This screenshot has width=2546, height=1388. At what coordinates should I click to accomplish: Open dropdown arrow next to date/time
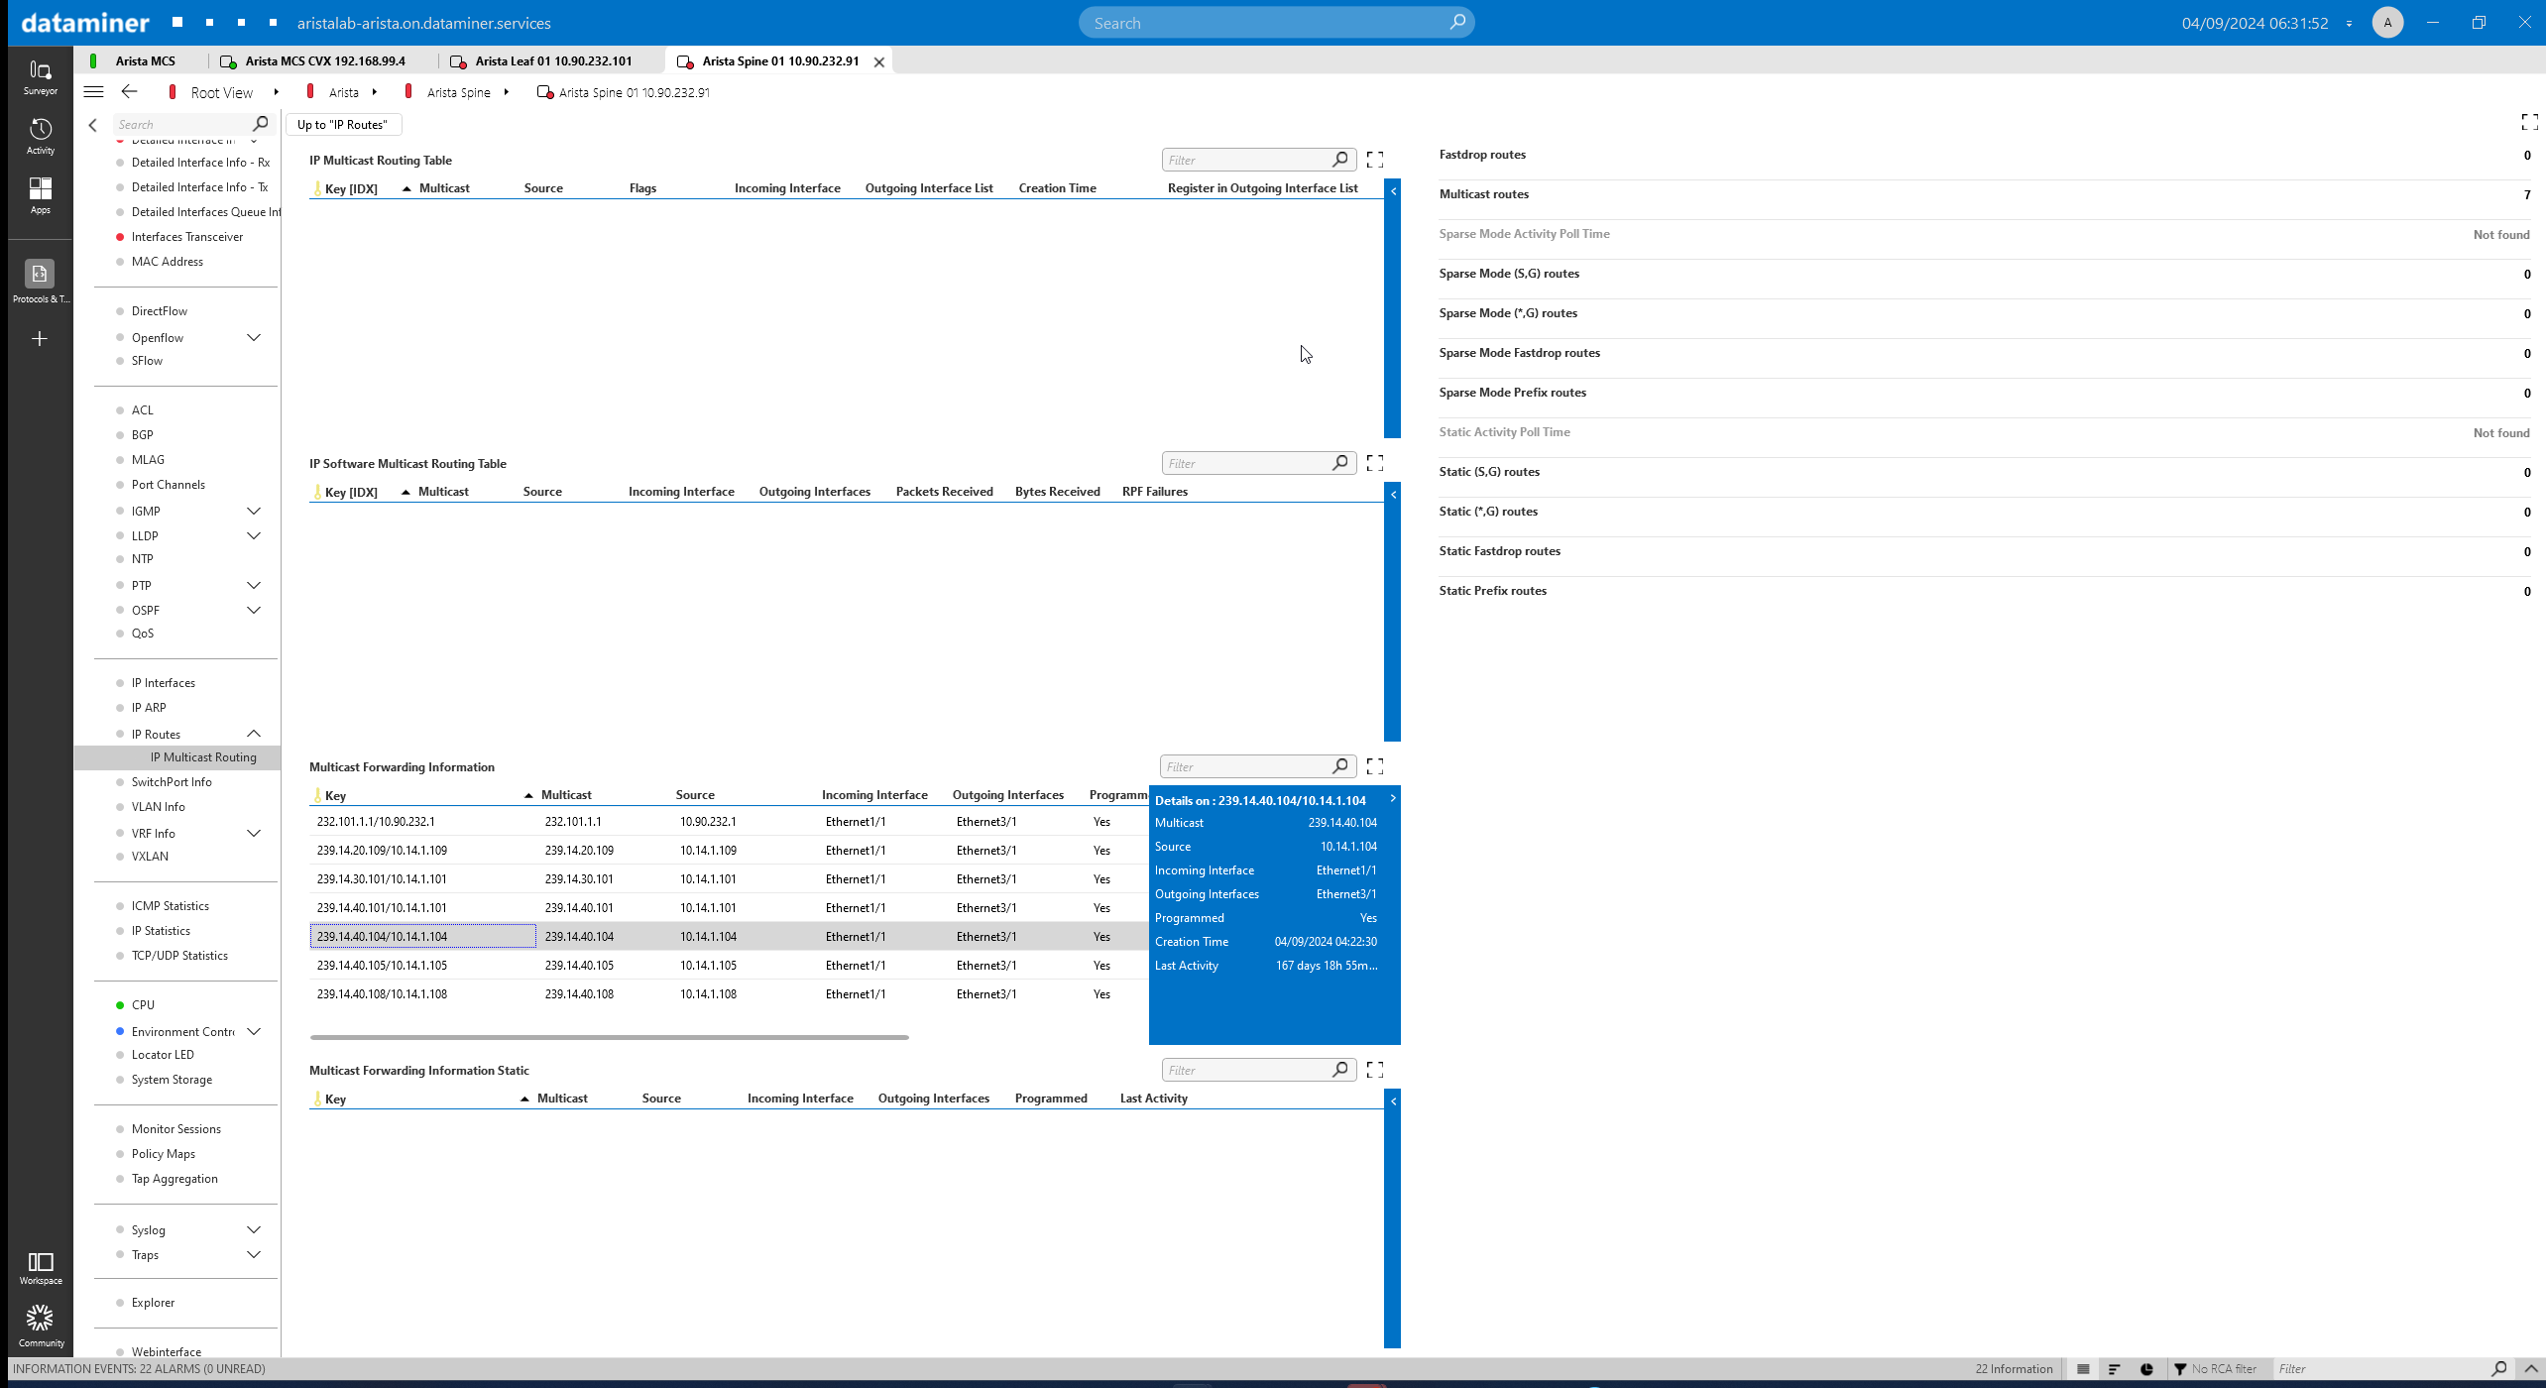(2349, 24)
